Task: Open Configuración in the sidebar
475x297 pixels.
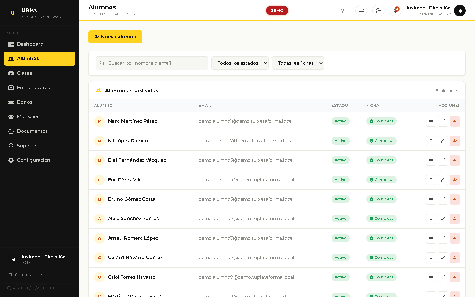Action: click(40, 160)
